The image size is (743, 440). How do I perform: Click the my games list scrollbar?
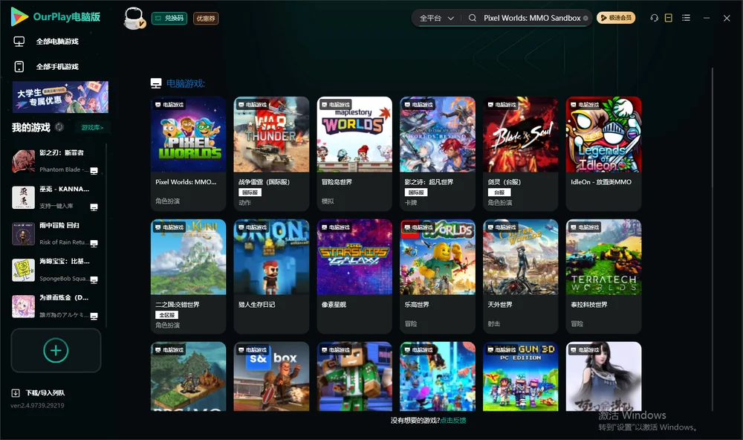[x=106, y=236]
